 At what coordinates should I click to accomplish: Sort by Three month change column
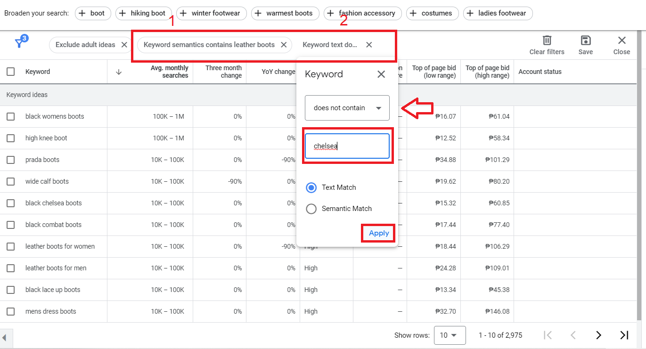pos(223,72)
